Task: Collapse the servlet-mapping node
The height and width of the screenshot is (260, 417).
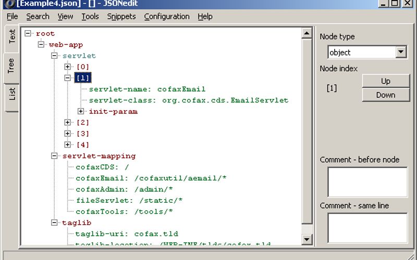Action: click(x=54, y=156)
